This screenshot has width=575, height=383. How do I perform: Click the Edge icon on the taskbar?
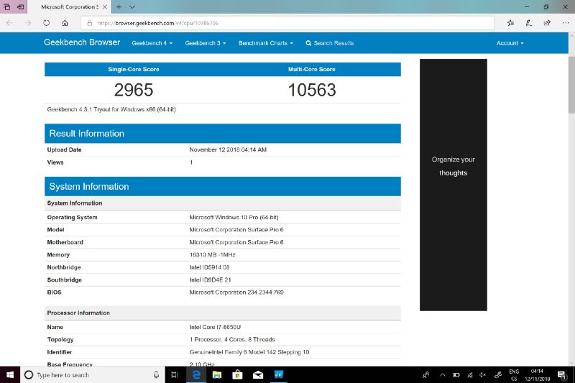[196, 374]
